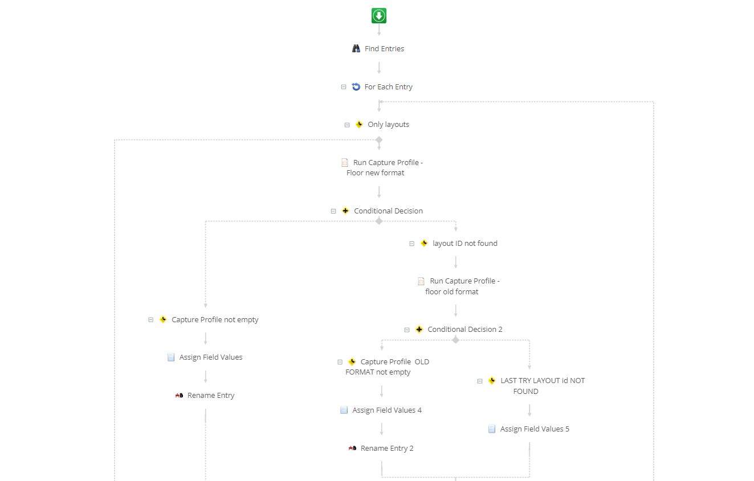The height and width of the screenshot is (481, 754).
Task: Click the Run Capture Profile floor old format icon
Action: tap(421, 281)
